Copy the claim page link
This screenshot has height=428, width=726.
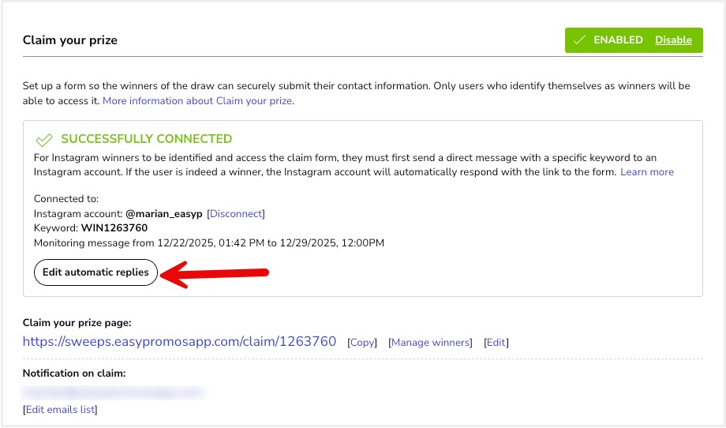tap(363, 343)
